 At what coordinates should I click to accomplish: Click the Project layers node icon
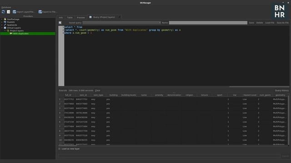click(x=8, y=31)
